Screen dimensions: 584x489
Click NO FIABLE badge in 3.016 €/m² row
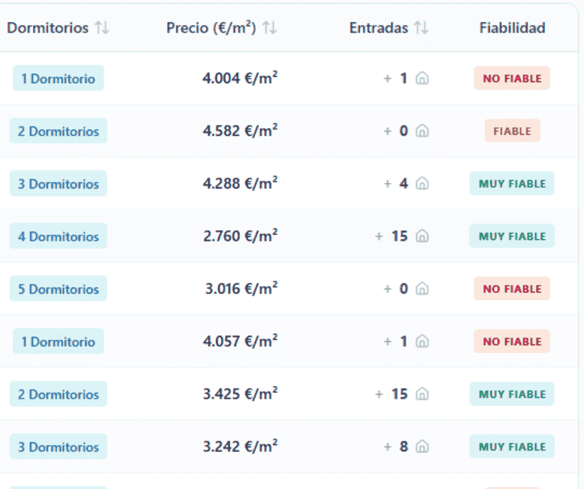coord(512,289)
